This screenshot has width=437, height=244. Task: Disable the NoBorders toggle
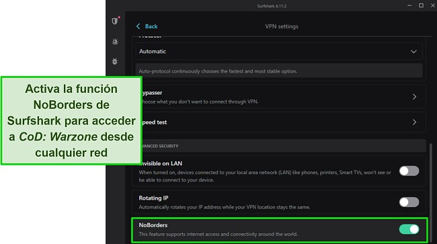click(x=409, y=229)
